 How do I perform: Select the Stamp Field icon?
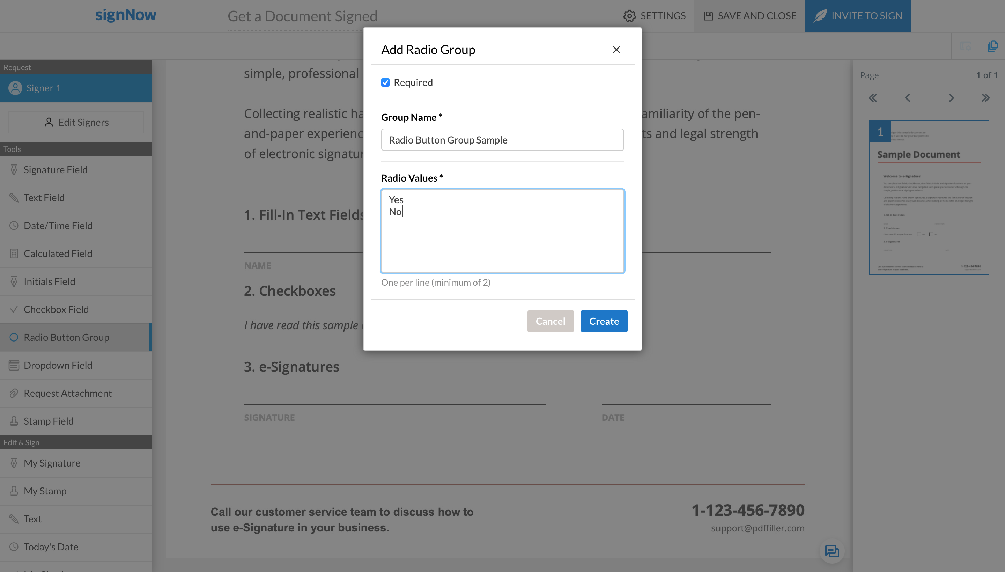coord(14,421)
